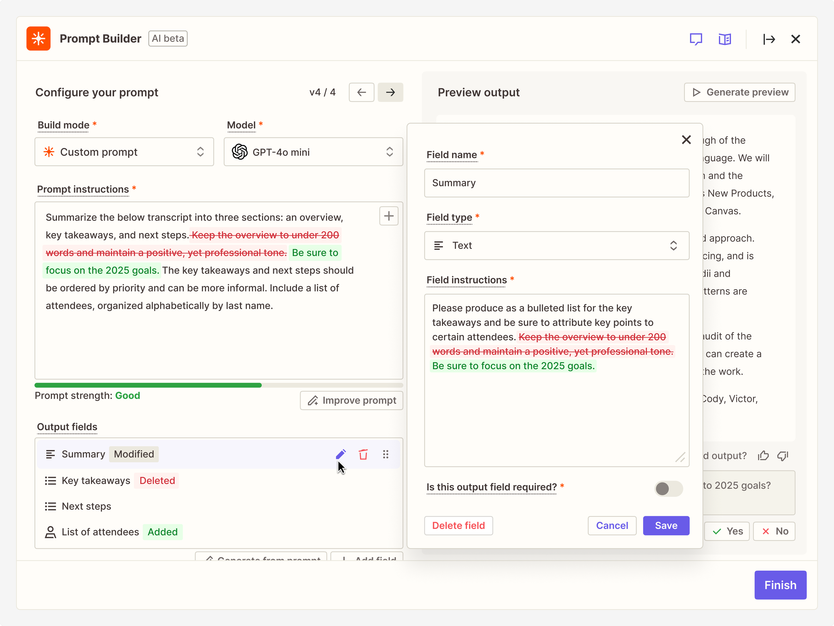Select the Next steps output field
The image size is (834, 626).
(86, 506)
